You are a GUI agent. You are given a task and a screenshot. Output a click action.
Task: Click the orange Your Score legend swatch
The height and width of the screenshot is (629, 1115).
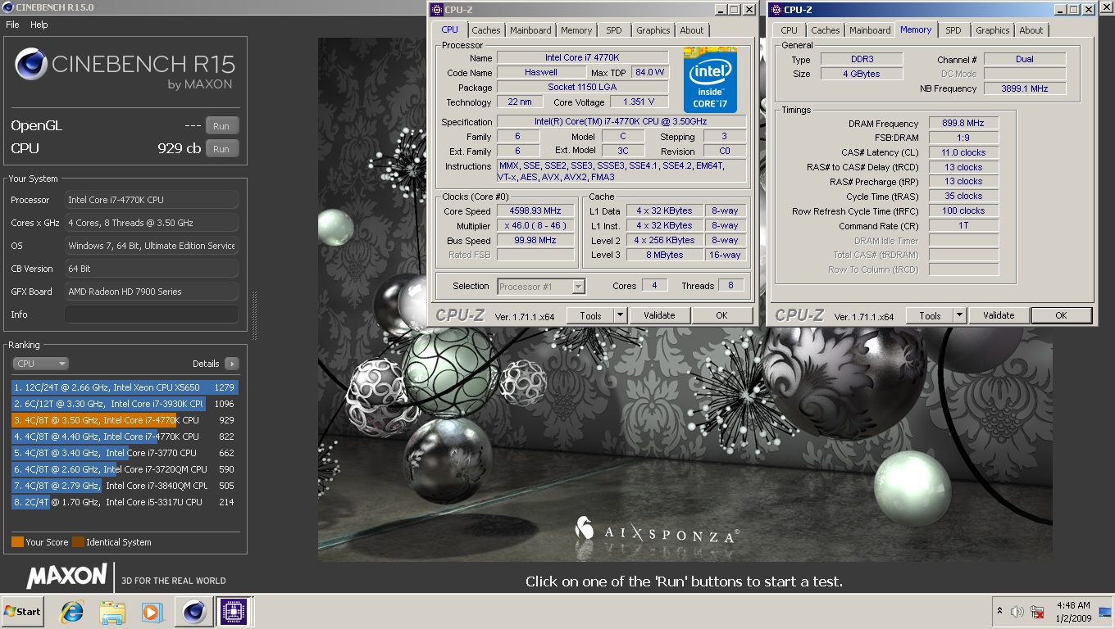pos(17,542)
